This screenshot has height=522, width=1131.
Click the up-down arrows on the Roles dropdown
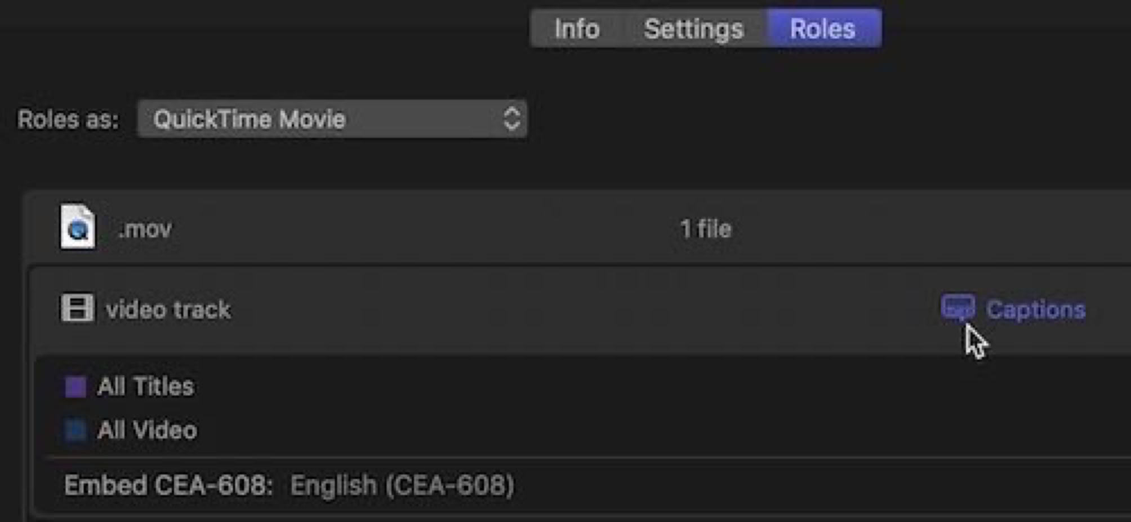pos(511,119)
